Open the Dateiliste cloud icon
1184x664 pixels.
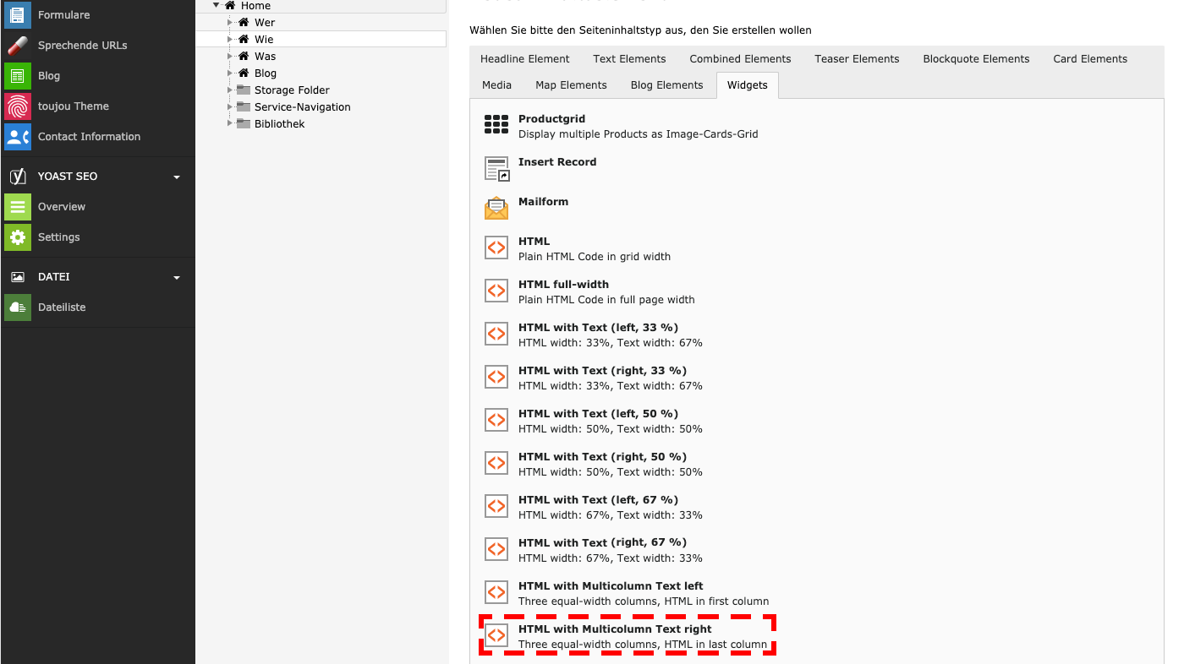(x=18, y=308)
